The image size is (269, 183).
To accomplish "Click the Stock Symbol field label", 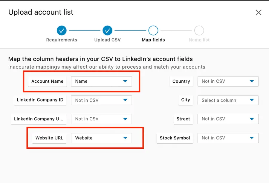I will point(175,138).
